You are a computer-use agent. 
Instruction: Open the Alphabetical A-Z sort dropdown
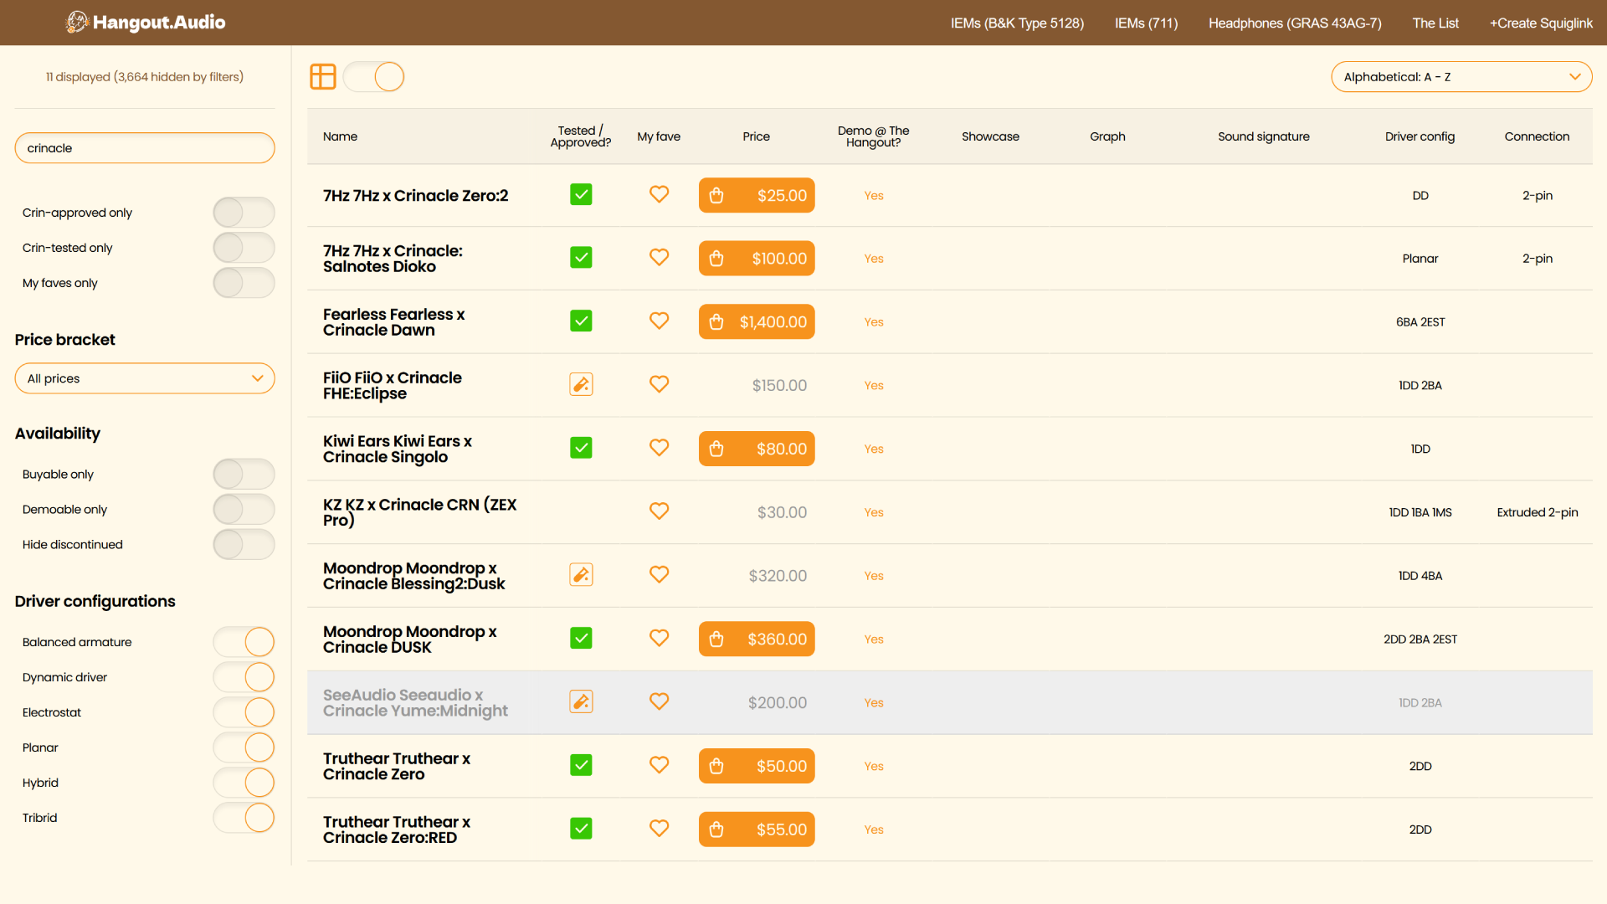pyautogui.click(x=1461, y=76)
